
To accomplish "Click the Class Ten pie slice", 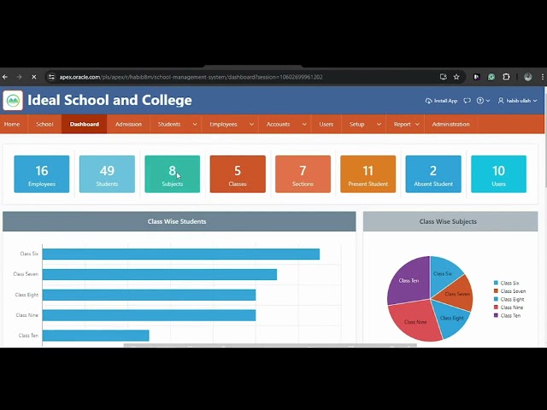I will pos(410,279).
